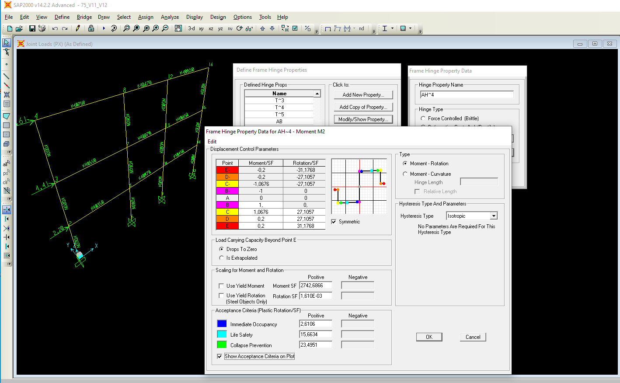
Task: Click the pencil refresh window icon
Action: click(x=78, y=28)
